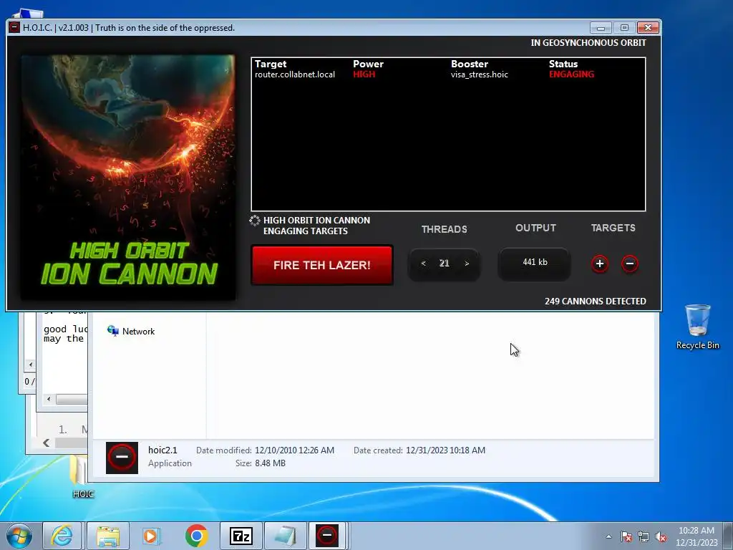Click the Booster column header

point(470,64)
